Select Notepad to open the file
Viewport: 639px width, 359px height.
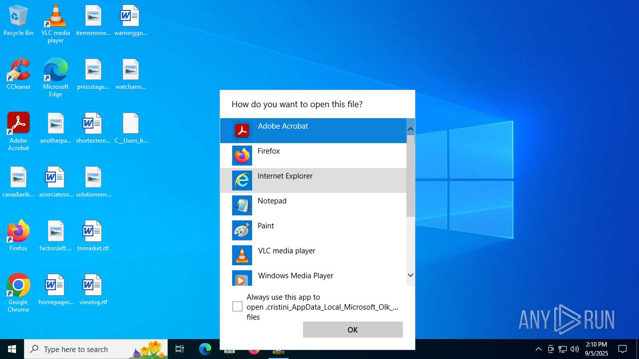click(x=314, y=205)
